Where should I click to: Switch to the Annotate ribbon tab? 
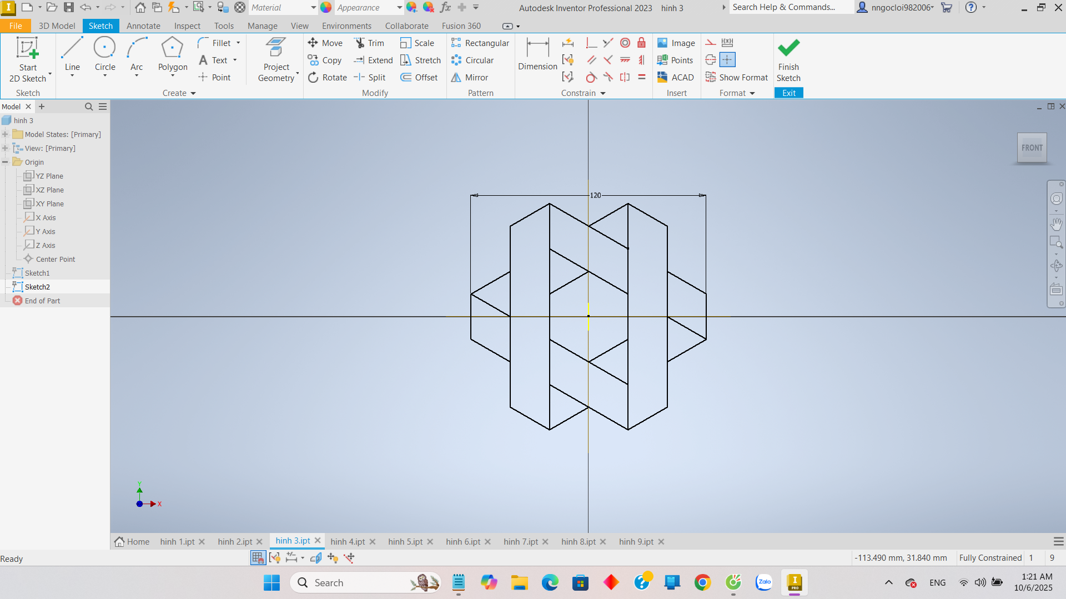[143, 26]
